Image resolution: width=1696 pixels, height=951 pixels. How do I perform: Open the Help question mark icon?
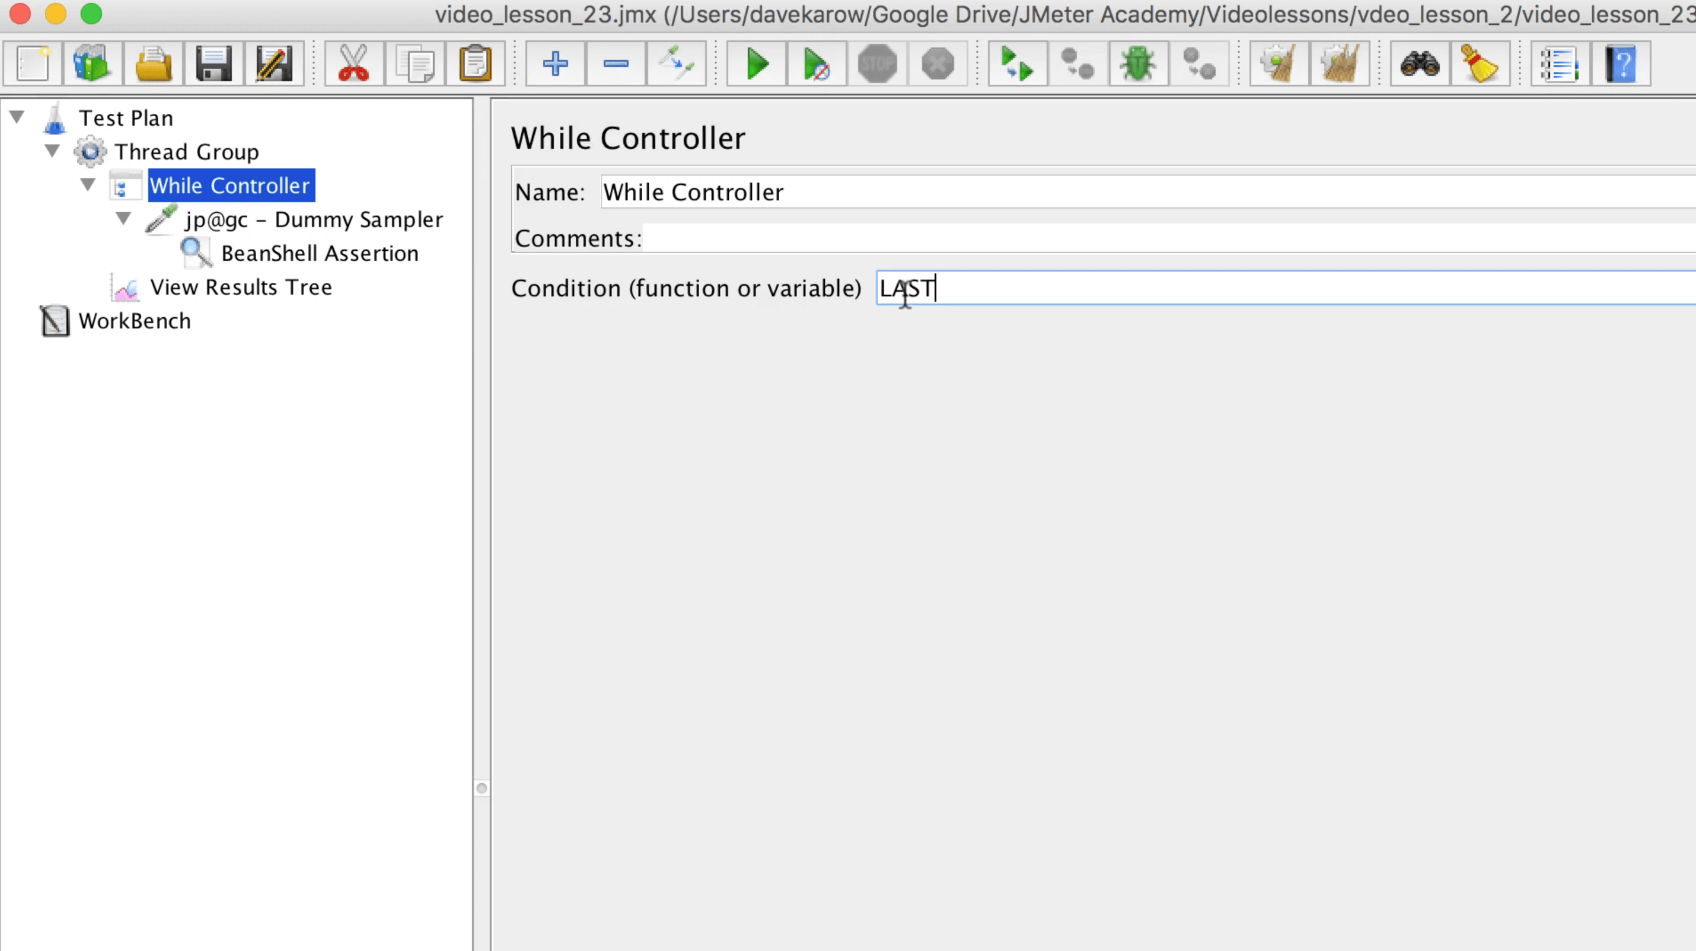pyautogui.click(x=1621, y=64)
